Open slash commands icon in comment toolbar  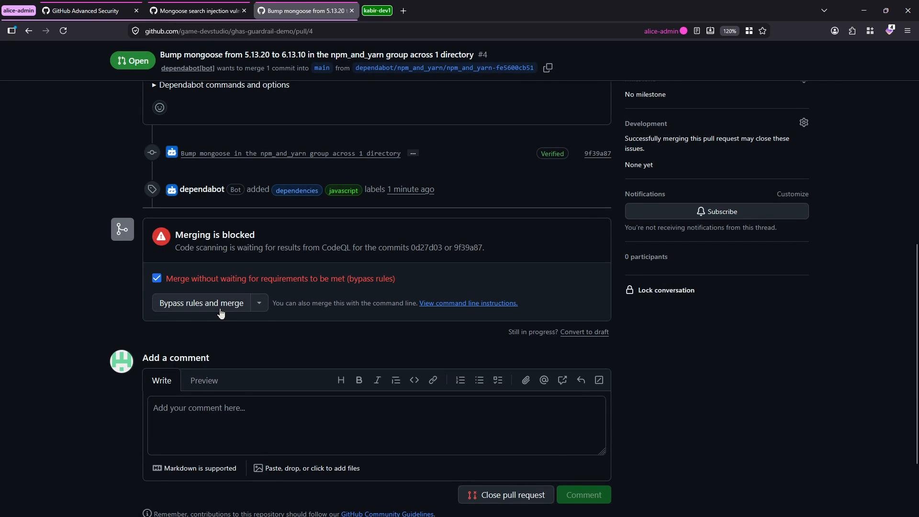599,380
